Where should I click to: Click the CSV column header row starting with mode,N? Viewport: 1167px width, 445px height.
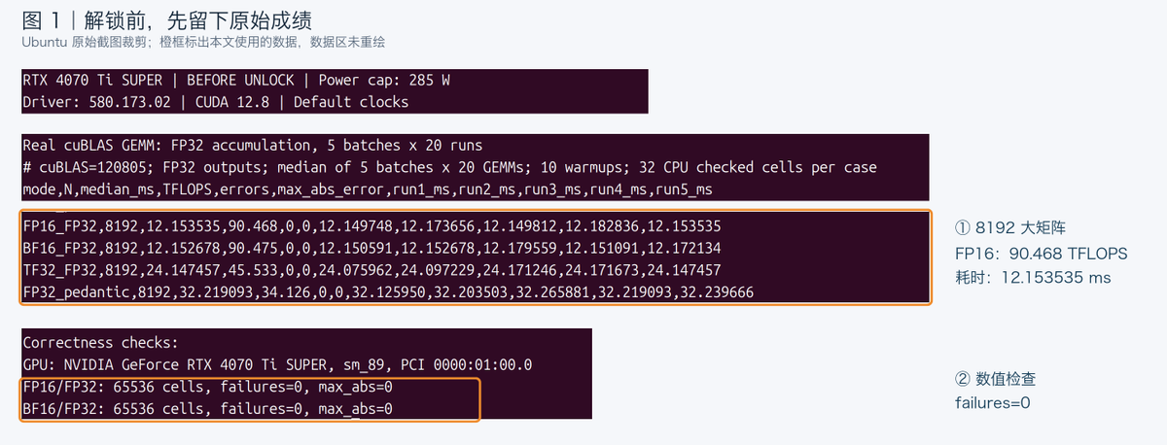click(368, 188)
